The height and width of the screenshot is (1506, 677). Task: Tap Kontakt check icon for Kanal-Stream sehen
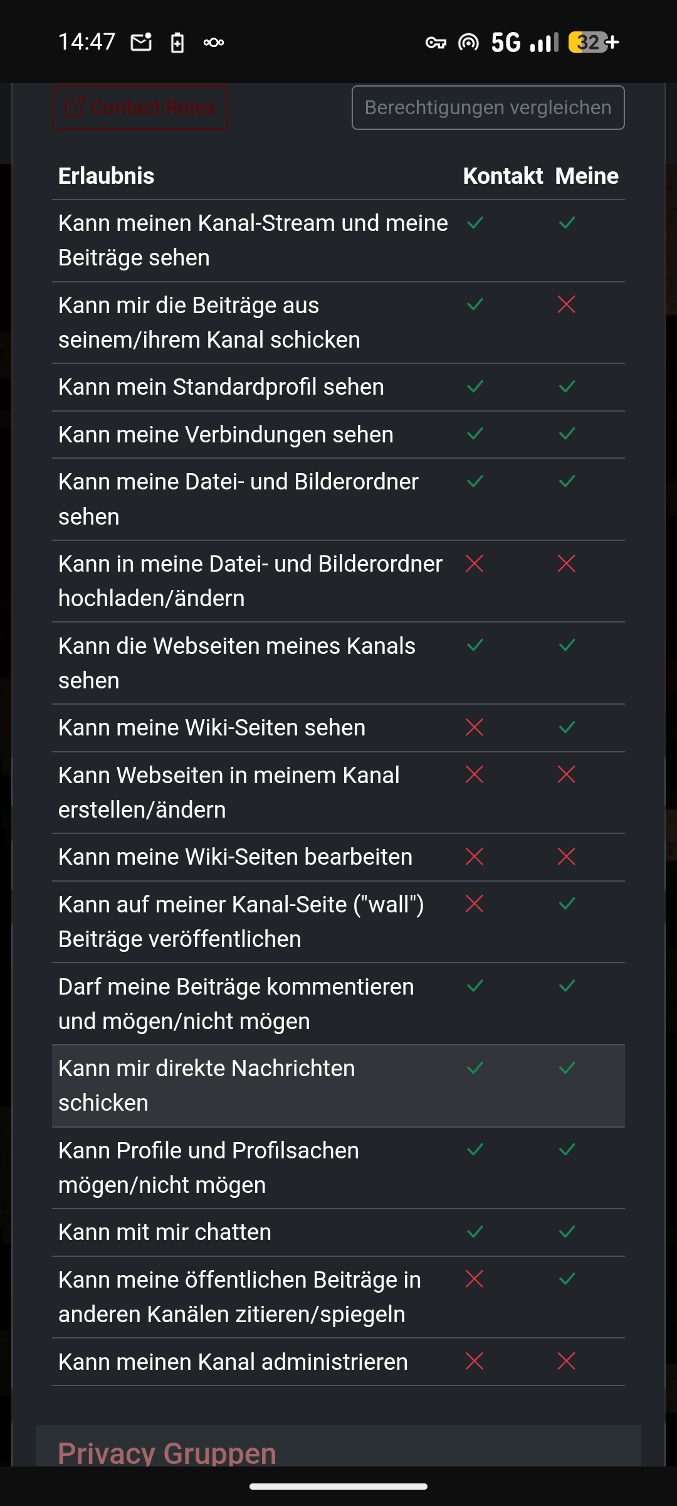point(475,223)
